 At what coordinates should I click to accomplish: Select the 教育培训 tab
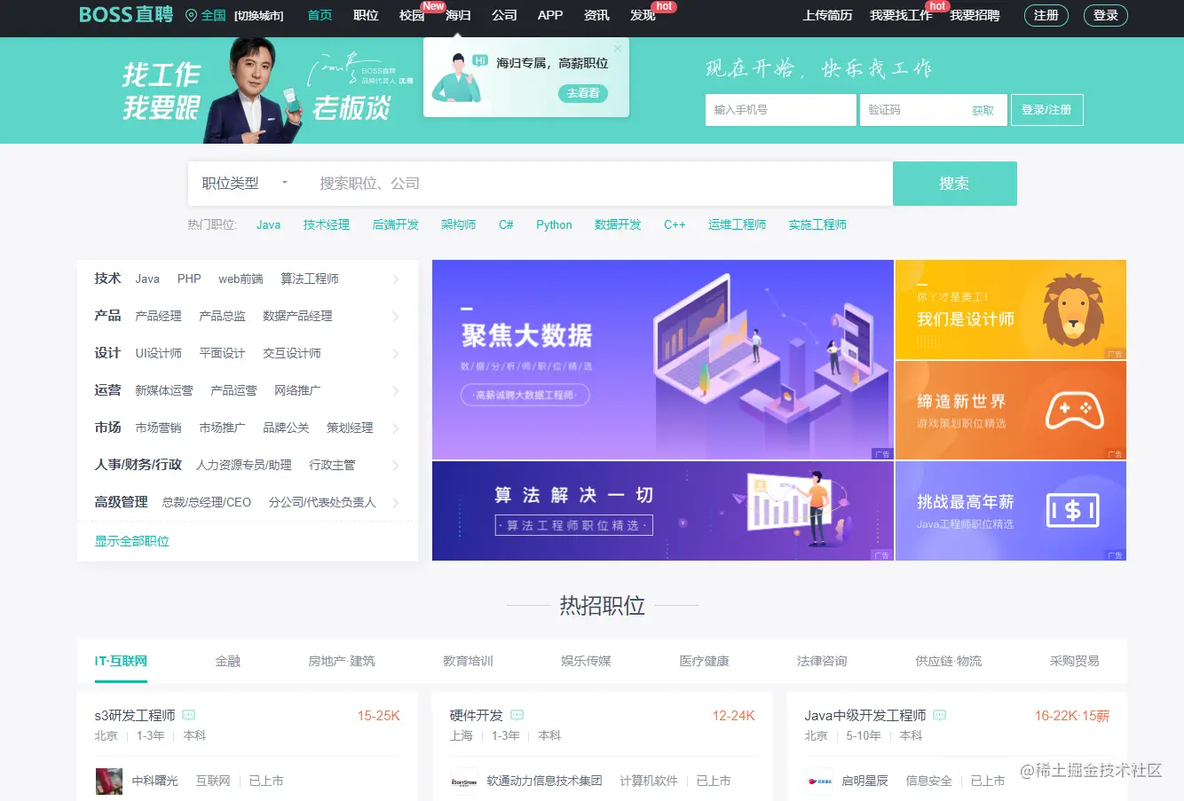click(x=468, y=661)
